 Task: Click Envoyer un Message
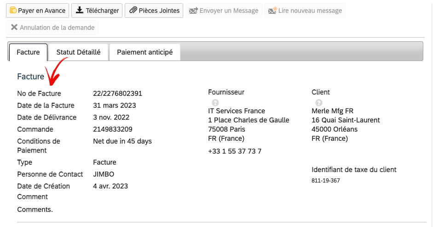[x=224, y=11]
